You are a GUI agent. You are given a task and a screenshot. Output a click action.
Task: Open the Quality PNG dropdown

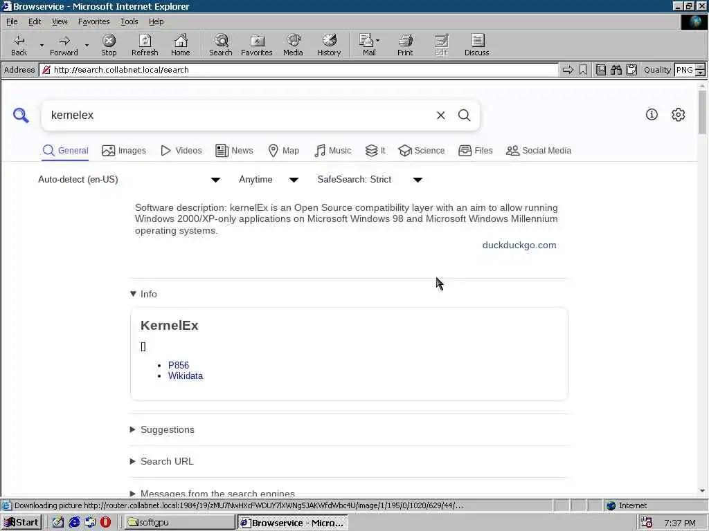tap(700, 70)
